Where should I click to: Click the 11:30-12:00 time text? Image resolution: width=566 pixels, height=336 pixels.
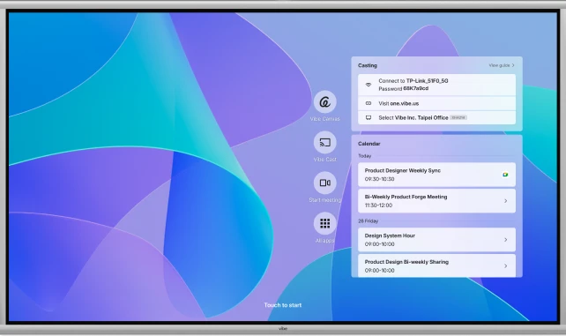[378, 205]
